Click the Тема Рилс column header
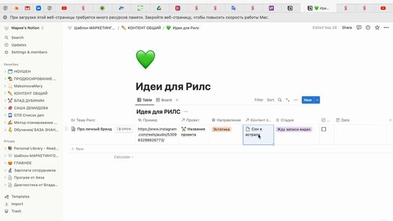 click(84, 120)
